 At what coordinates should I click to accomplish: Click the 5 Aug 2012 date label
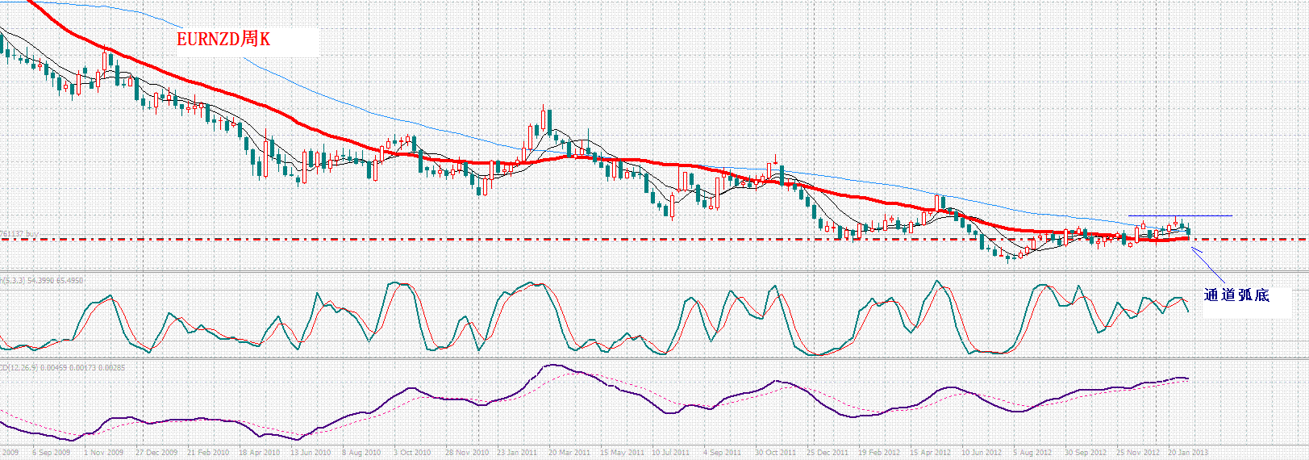click(x=1032, y=453)
